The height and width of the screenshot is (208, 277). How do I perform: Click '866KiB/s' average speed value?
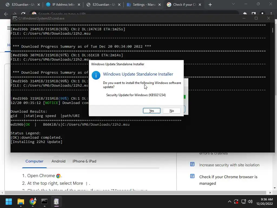tap(52, 125)
